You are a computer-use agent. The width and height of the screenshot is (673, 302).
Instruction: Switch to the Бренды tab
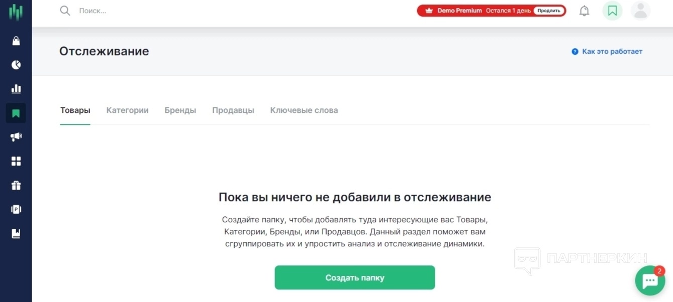click(x=180, y=110)
